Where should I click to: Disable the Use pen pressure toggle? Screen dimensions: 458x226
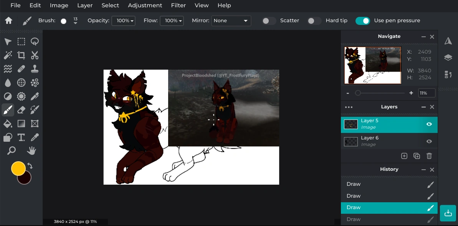click(x=362, y=21)
